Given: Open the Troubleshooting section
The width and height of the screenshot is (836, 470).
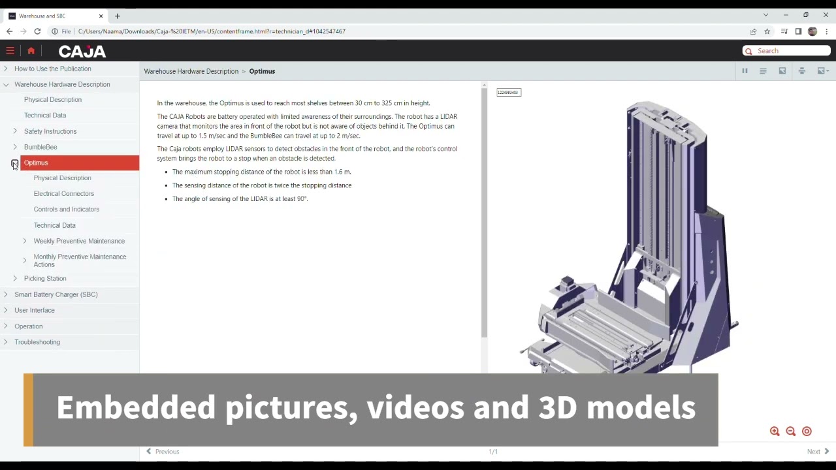Looking at the screenshot, I should tap(37, 342).
